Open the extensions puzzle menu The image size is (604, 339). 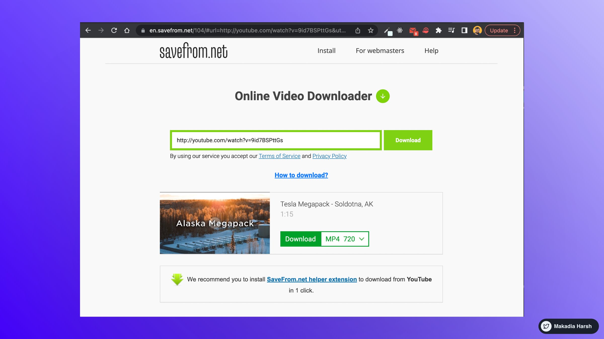pos(438,30)
